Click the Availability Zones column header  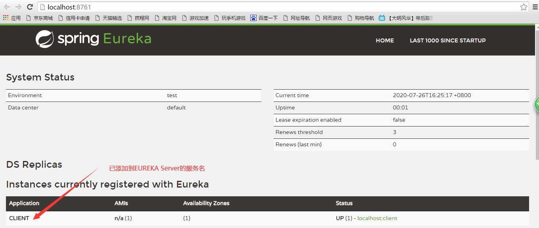pyautogui.click(x=206, y=203)
